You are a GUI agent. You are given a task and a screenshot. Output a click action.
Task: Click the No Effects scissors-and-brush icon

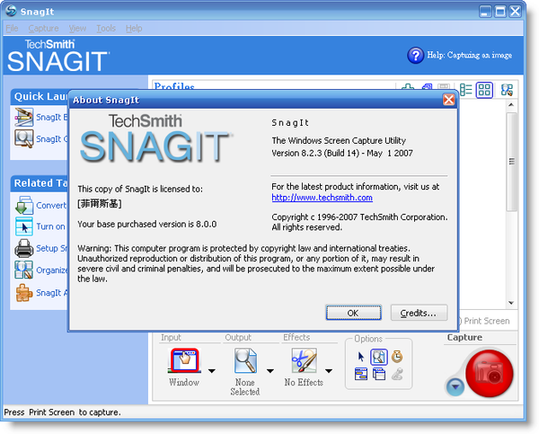tap(304, 360)
